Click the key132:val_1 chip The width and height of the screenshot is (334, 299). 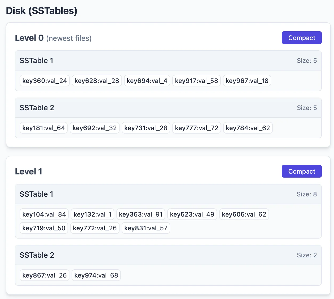tap(93, 214)
